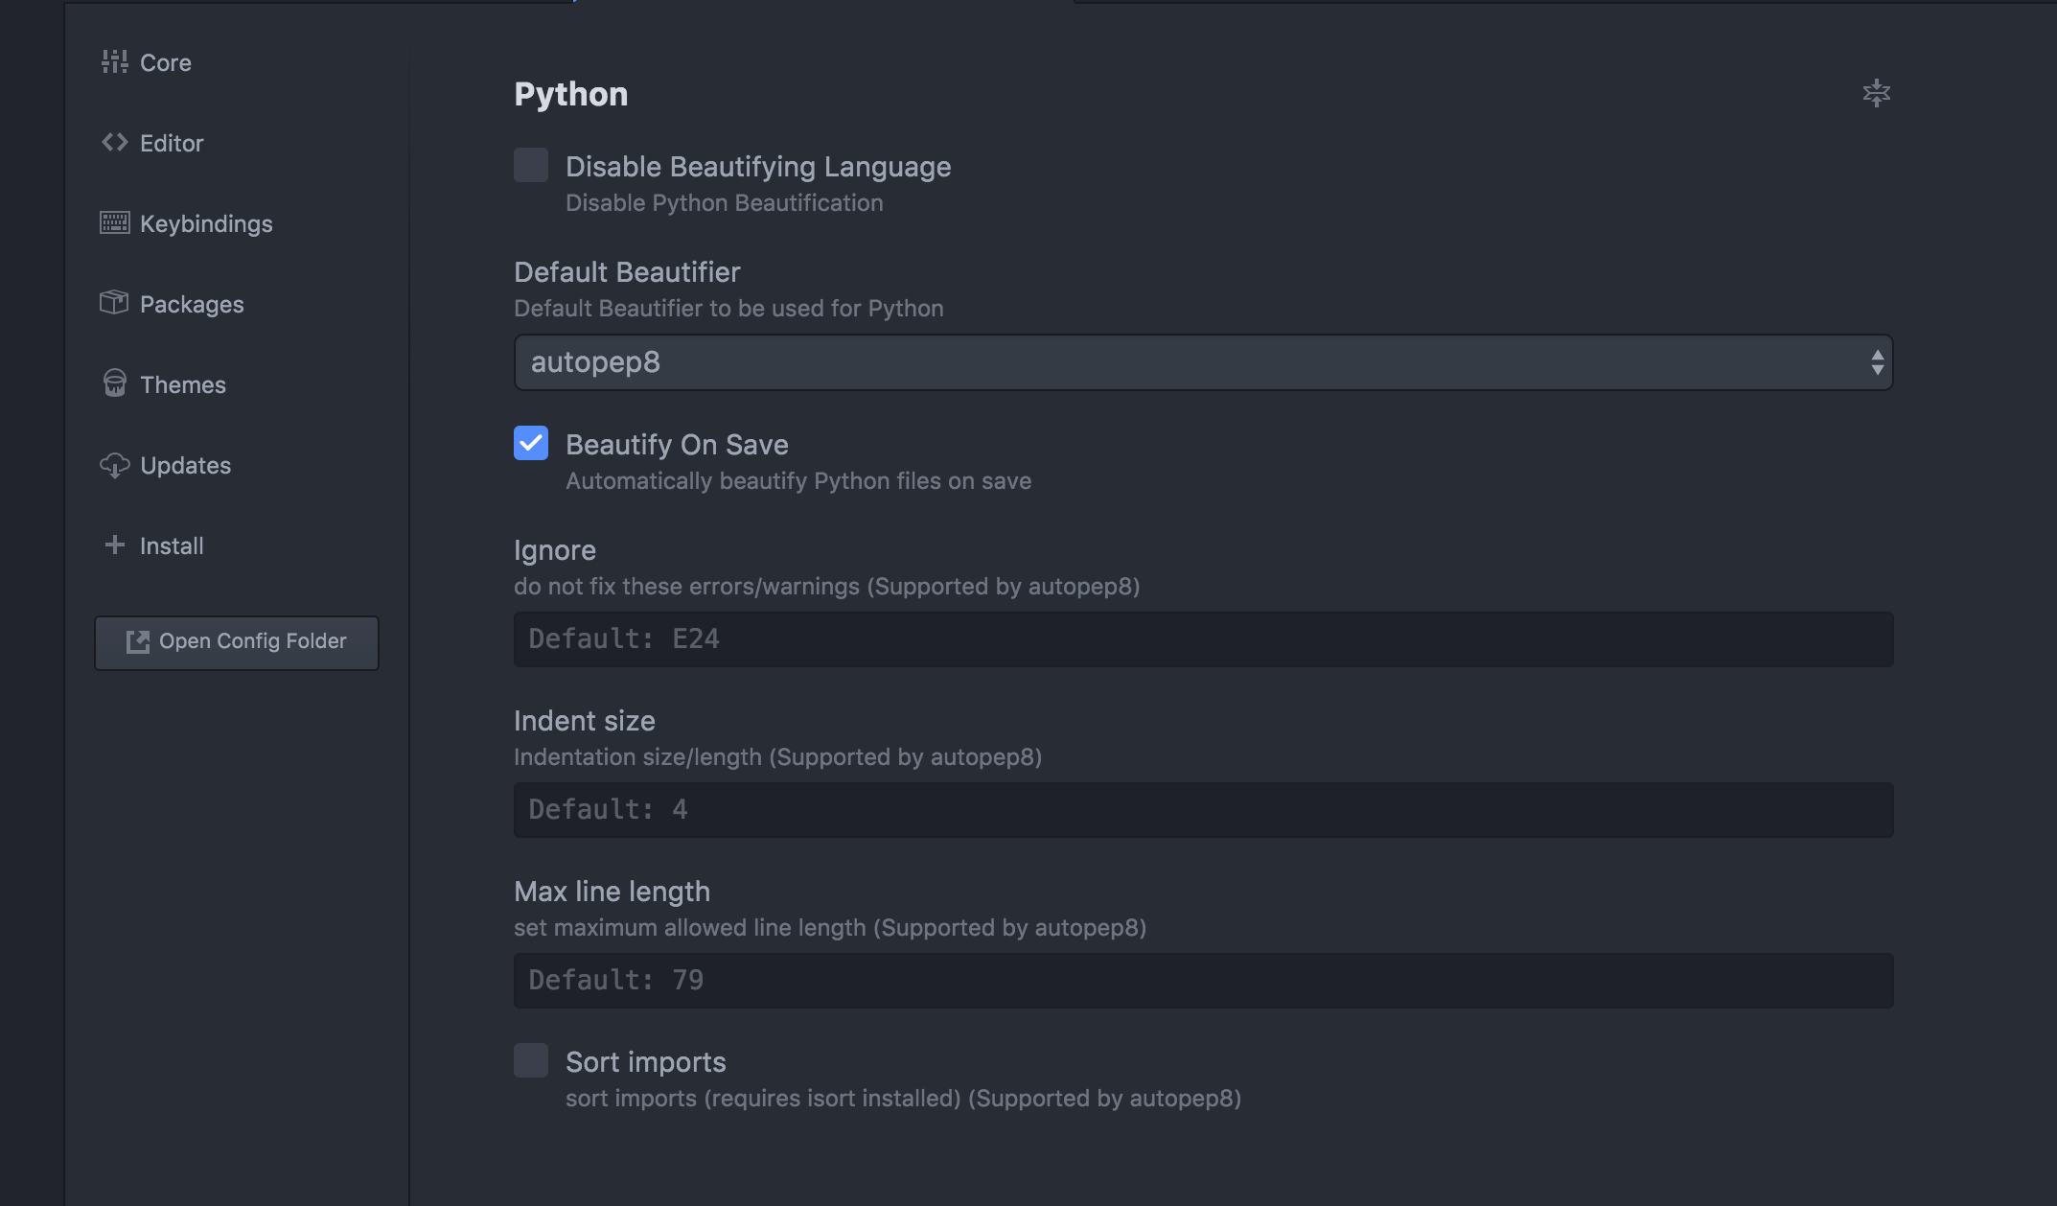
Task: Navigate to Packages menu section
Action: (x=191, y=304)
